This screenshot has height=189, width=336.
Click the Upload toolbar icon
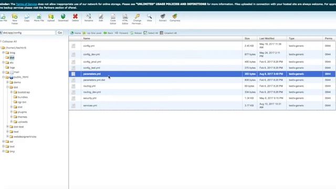pyautogui.click(x=51, y=16)
